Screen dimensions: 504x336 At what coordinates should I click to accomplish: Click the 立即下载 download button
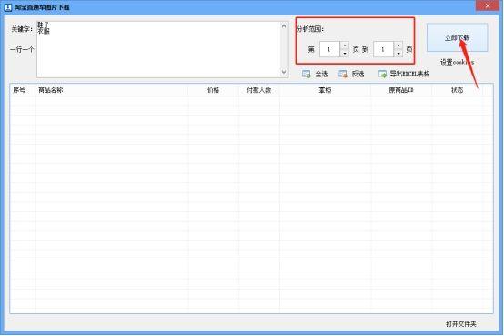click(457, 37)
